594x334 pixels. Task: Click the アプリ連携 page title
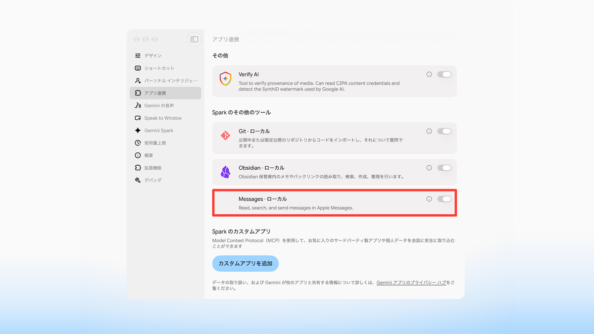click(226, 39)
